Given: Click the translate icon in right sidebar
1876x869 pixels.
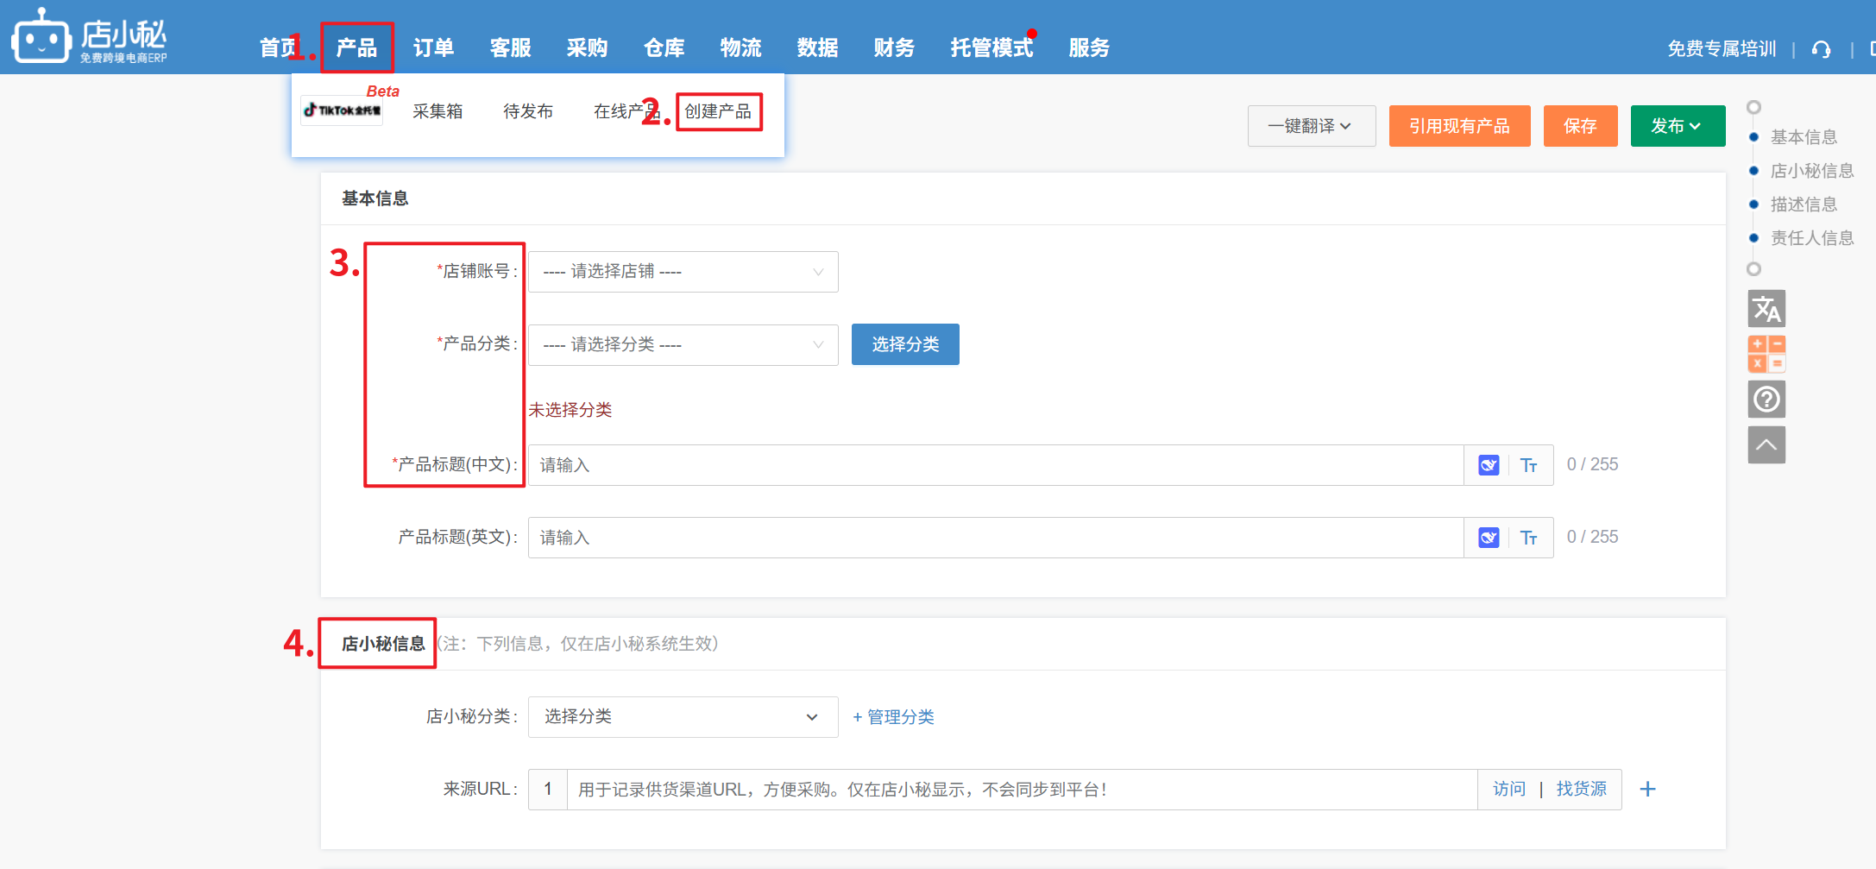Looking at the screenshot, I should coord(1766,309).
